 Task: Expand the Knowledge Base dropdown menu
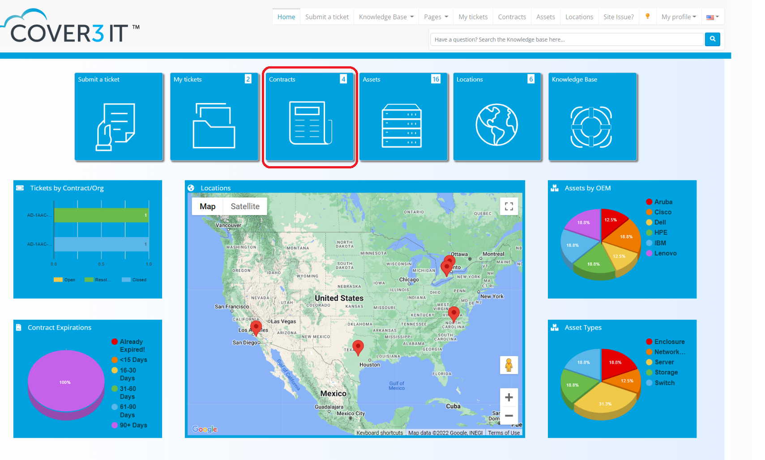click(x=386, y=17)
